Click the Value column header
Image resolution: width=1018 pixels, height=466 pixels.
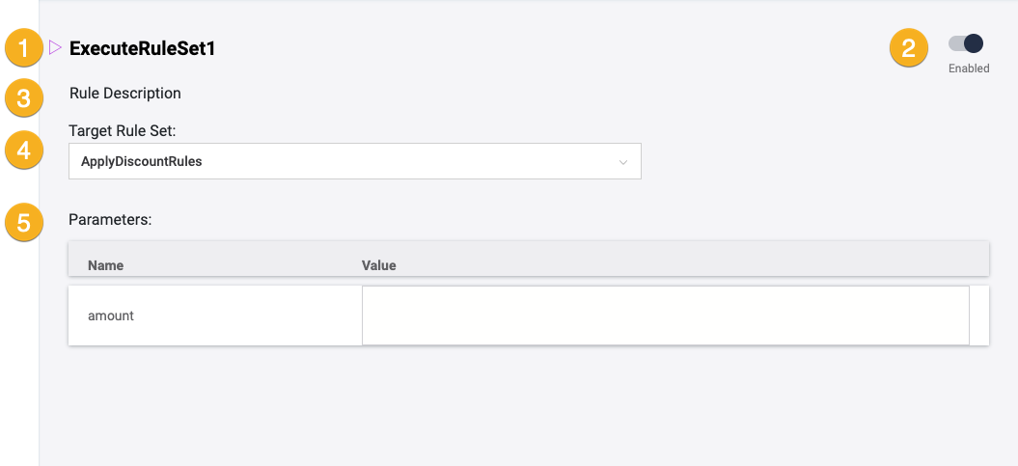coord(379,265)
